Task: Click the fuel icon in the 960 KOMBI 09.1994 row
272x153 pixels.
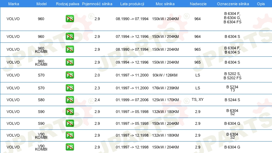Action: [70, 62]
